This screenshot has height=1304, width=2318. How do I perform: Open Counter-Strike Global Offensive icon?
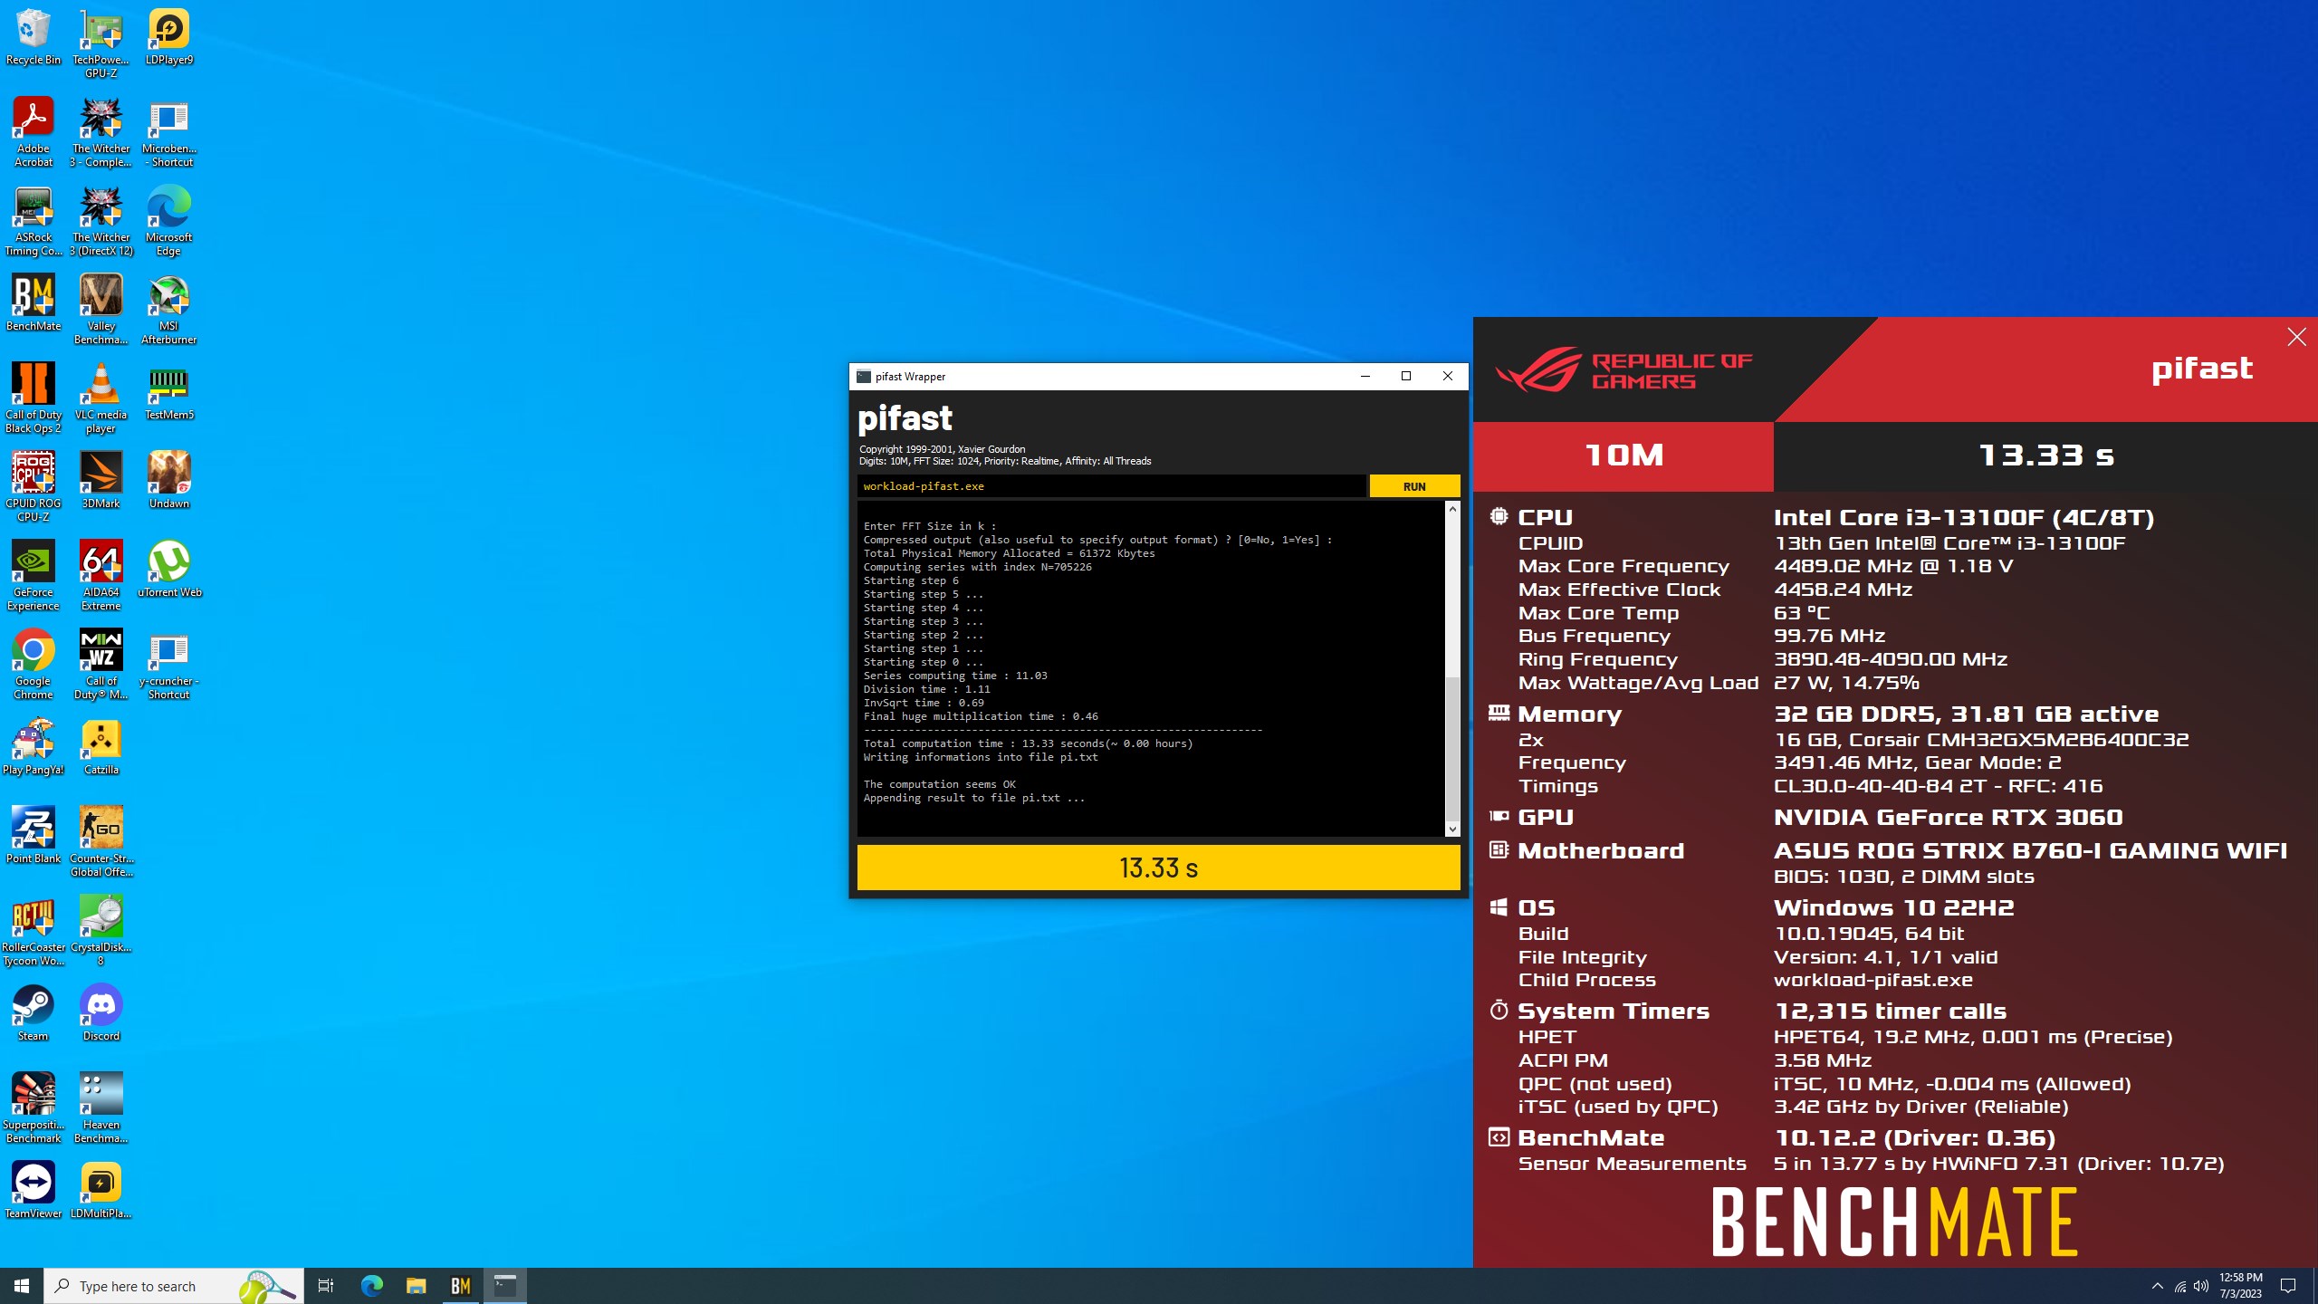click(x=101, y=842)
